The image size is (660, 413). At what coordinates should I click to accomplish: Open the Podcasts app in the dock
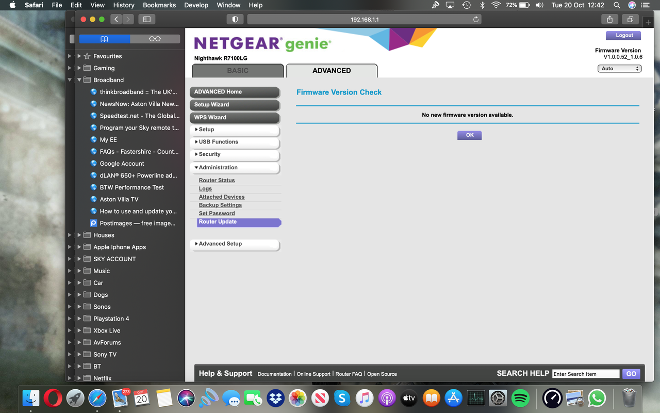[x=387, y=398]
